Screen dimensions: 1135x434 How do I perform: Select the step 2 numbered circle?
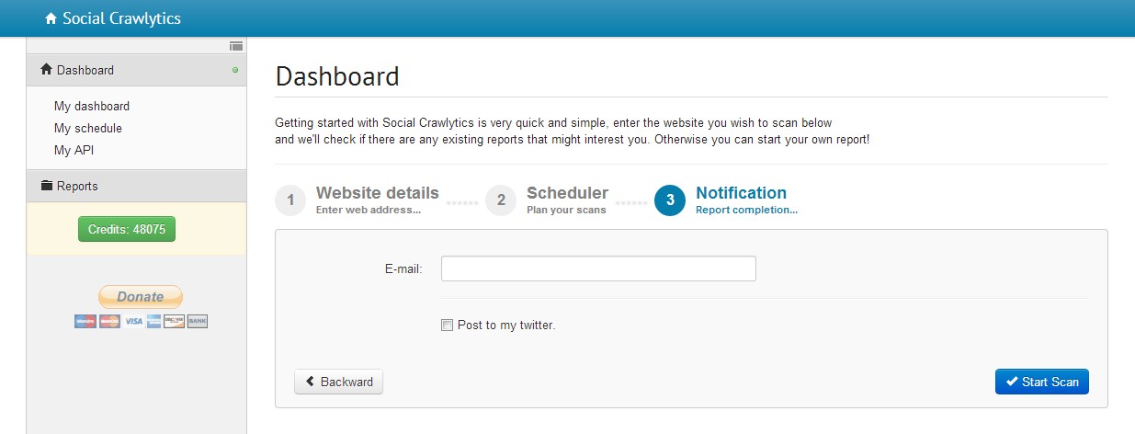pyautogui.click(x=501, y=200)
